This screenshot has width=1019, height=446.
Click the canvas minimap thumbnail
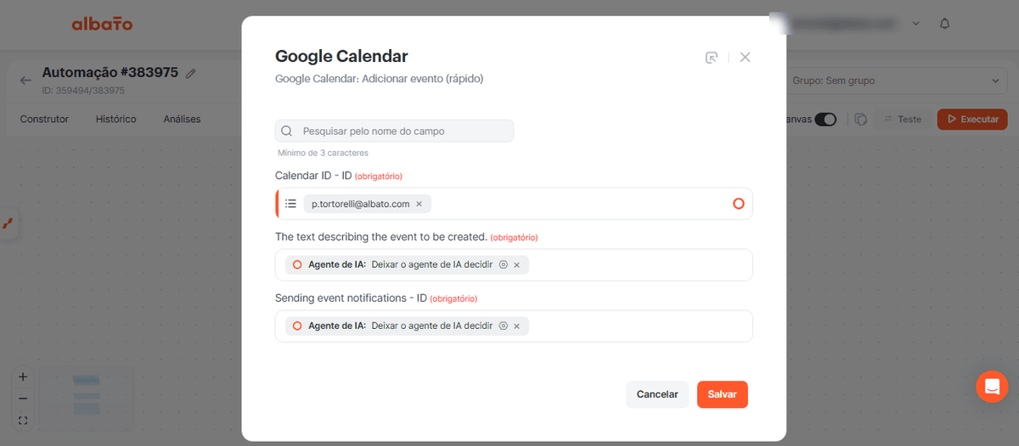85,398
